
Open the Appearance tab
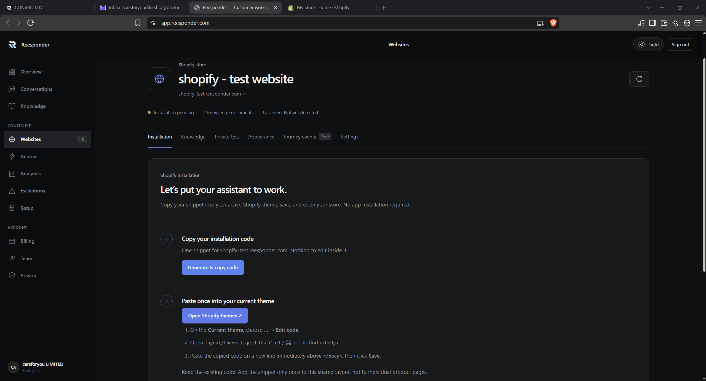coord(261,137)
